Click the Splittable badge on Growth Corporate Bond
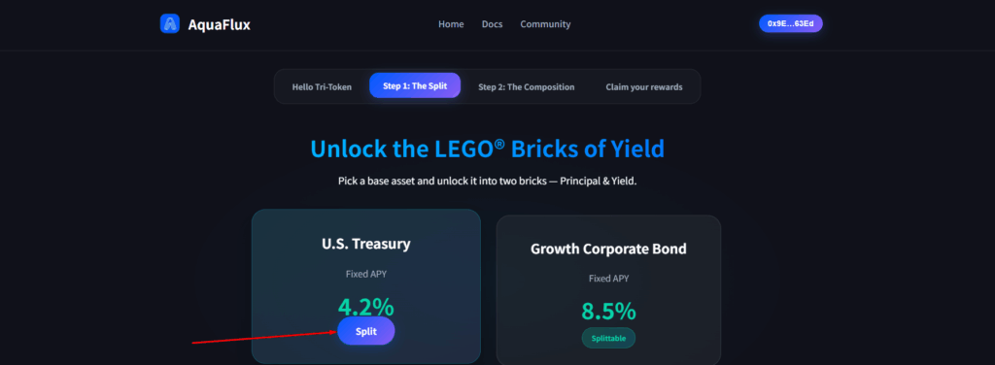 pyautogui.click(x=608, y=338)
